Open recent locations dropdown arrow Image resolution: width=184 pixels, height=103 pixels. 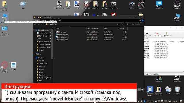pyautogui.click(x=42, y=24)
